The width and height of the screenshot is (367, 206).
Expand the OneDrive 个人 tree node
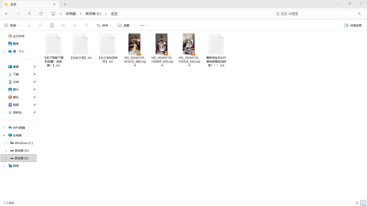pos(4,51)
